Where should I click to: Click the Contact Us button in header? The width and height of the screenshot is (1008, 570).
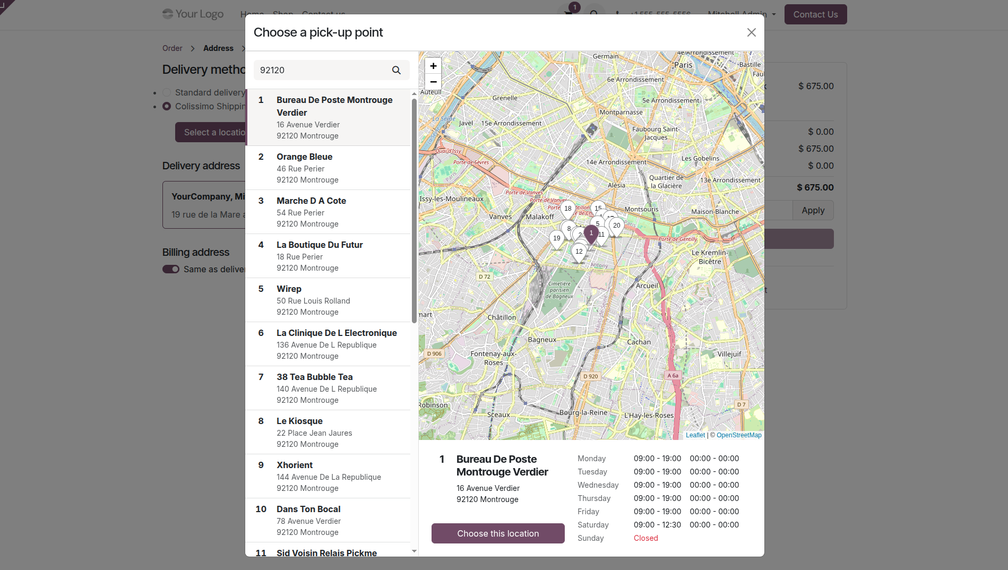815,14
